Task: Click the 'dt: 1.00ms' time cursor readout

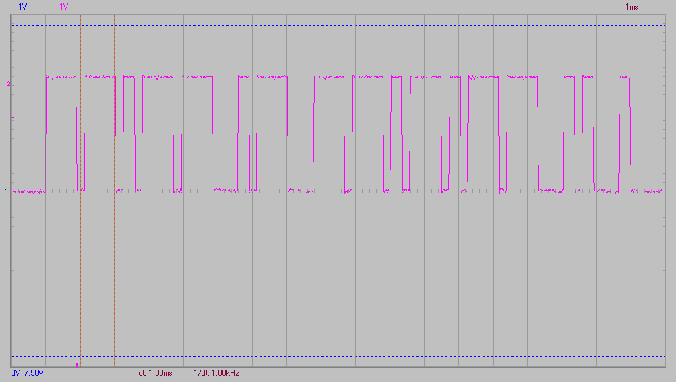Action: [155, 373]
